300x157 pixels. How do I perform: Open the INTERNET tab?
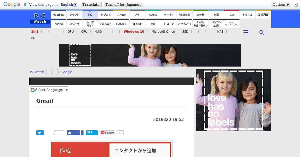pos(185,15)
